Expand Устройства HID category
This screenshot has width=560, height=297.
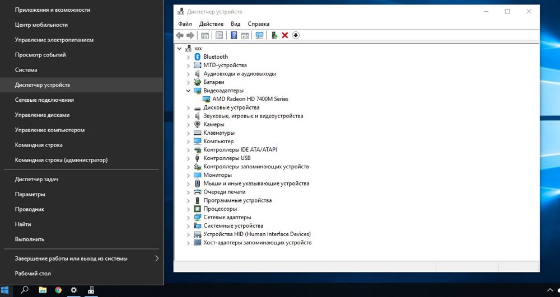pyautogui.click(x=188, y=234)
